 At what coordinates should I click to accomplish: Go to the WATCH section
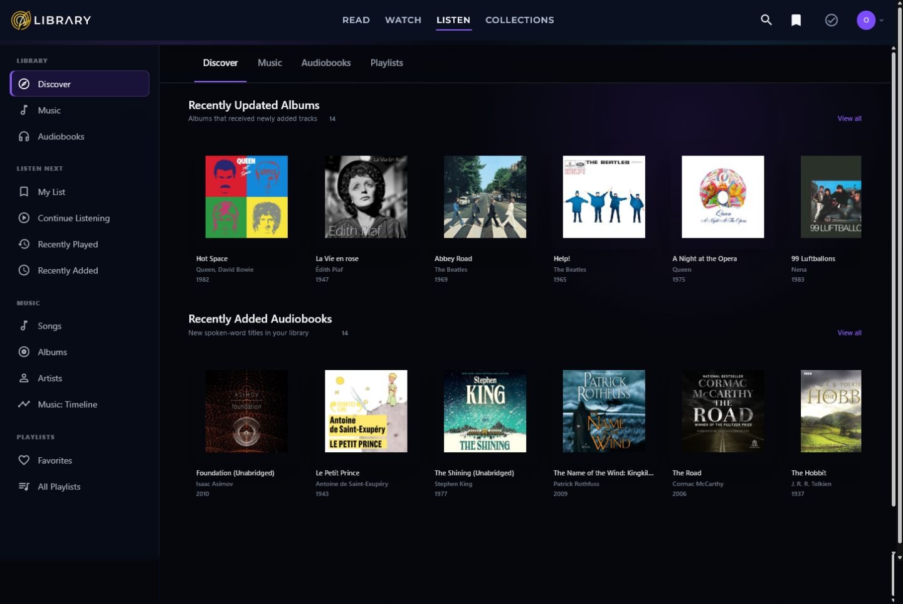403,20
